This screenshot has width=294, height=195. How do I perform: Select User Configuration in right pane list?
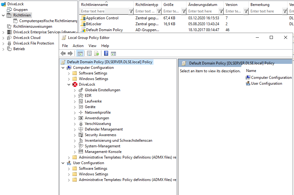(266, 83)
